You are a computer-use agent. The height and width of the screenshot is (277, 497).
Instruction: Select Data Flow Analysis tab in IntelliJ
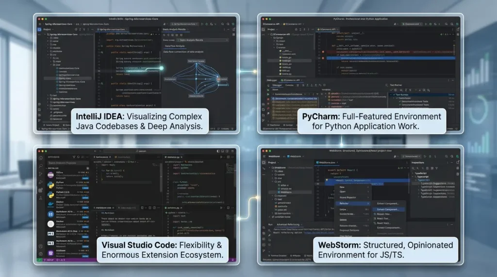pyautogui.click(x=175, y=46)
